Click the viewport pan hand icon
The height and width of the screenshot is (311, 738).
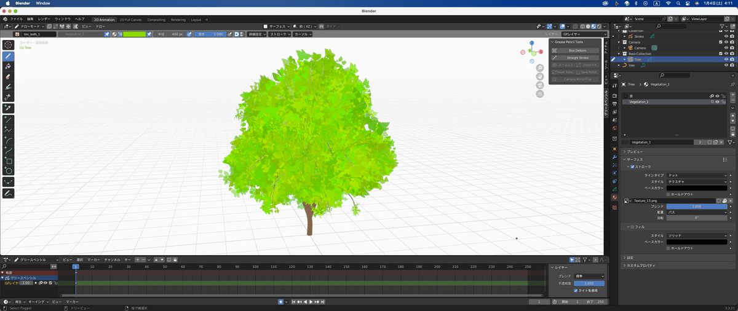[540, 76]
